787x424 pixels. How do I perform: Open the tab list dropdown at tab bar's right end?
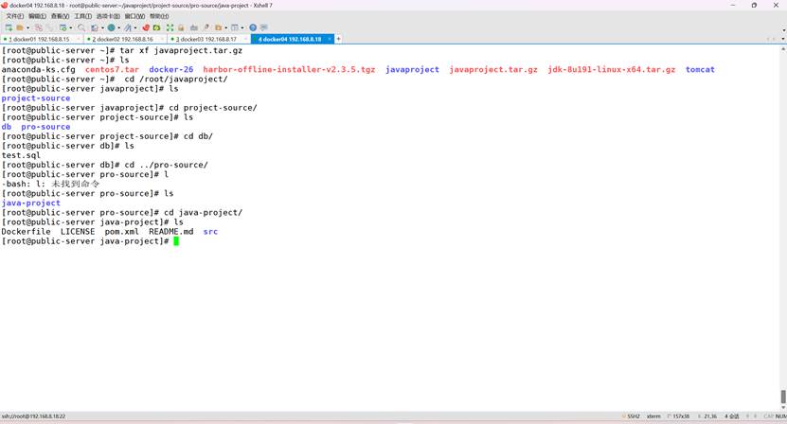tap(783, 39)
